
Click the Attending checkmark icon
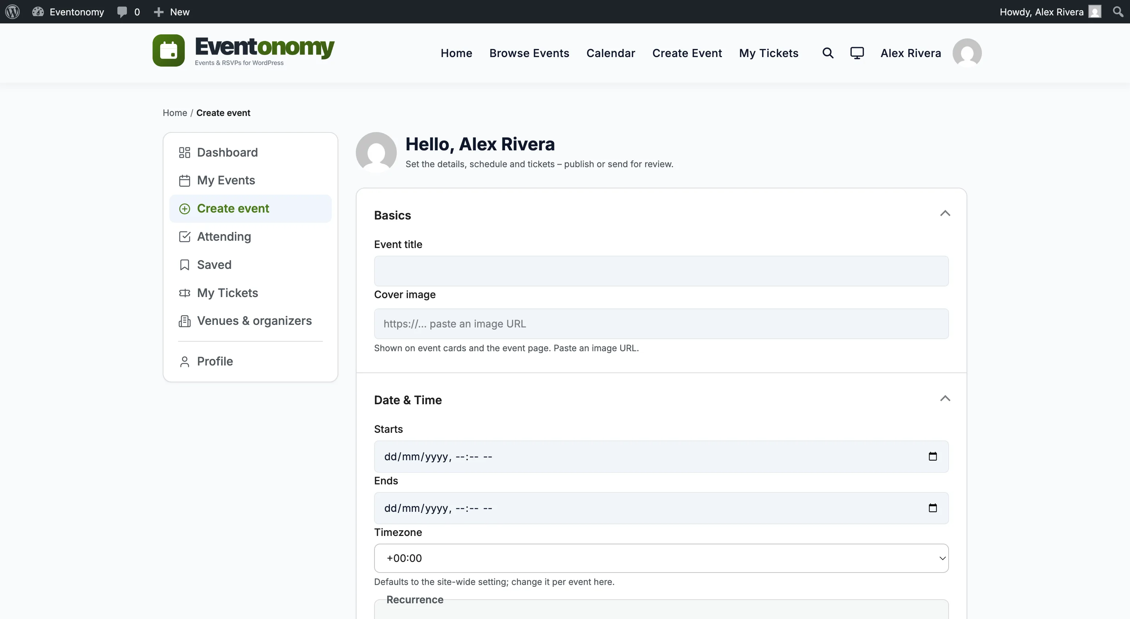[185, 237]
